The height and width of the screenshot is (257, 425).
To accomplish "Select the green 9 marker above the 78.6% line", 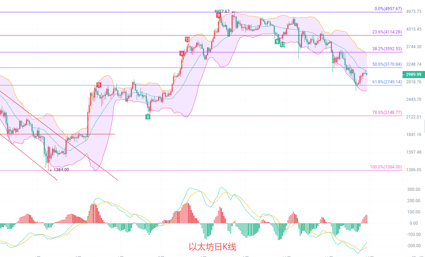I will (x=148, y=116).
